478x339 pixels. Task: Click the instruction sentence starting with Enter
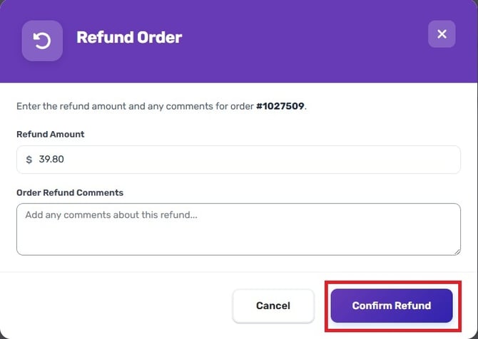161,106
